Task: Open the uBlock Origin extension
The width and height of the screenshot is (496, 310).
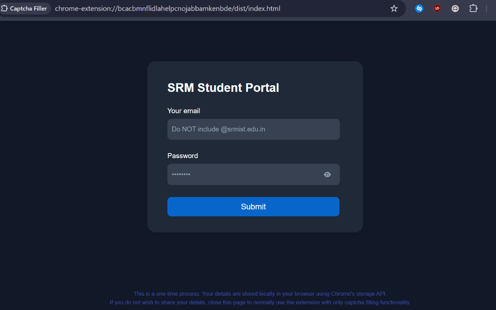Action: (437, 9)
